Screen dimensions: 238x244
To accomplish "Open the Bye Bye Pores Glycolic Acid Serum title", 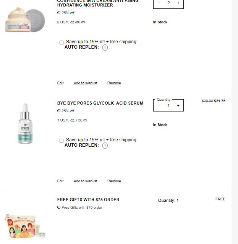I will tap(100, 103).
